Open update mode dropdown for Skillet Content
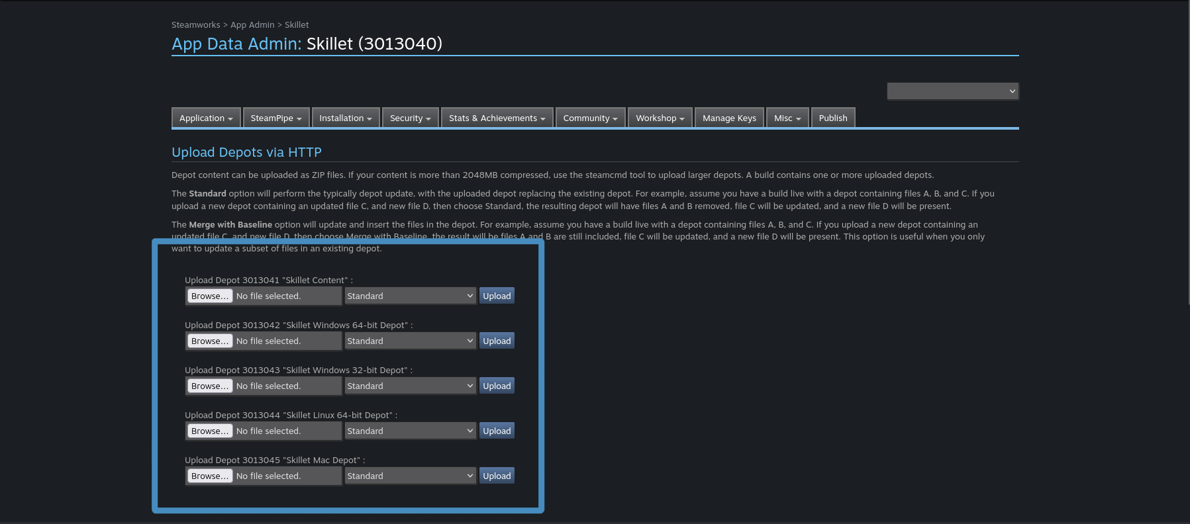1190x524 pixels. pos(410,296)
